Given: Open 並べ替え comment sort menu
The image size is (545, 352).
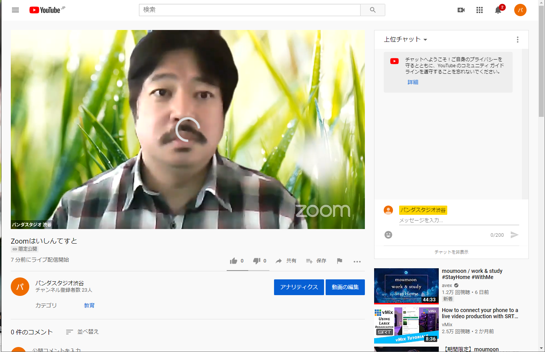Looking at the screenshot, I should coord(82,332).
